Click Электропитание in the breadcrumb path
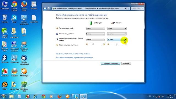176x99 pixels. click(90, 9)
